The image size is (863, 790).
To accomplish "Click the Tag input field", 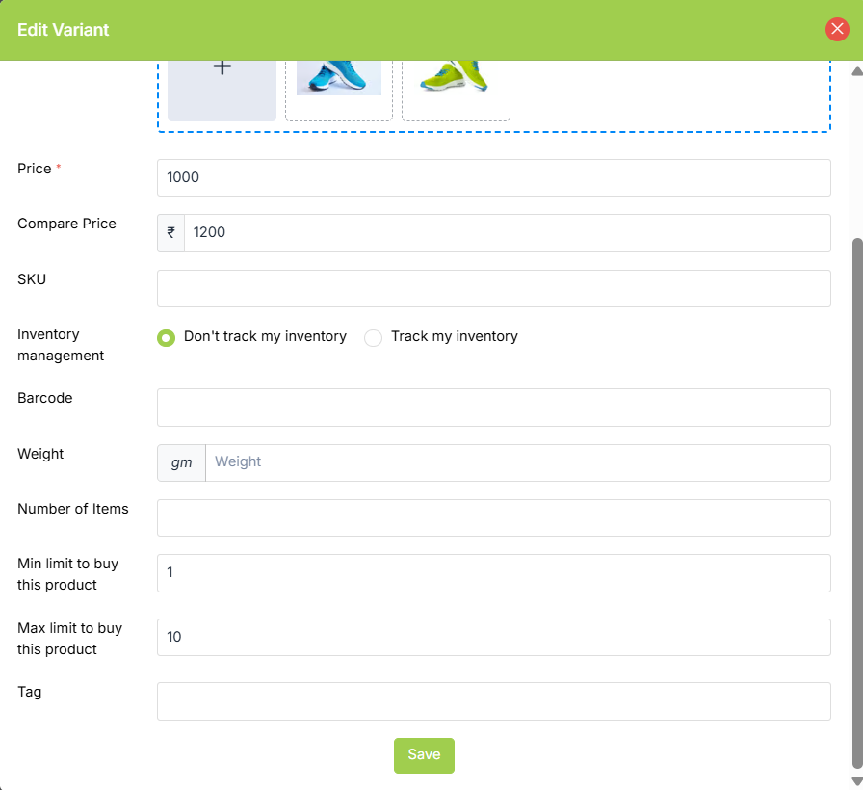I will coord(493,701).
